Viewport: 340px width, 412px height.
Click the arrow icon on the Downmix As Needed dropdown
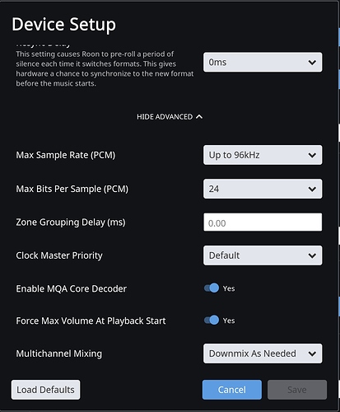coord(312,353)
